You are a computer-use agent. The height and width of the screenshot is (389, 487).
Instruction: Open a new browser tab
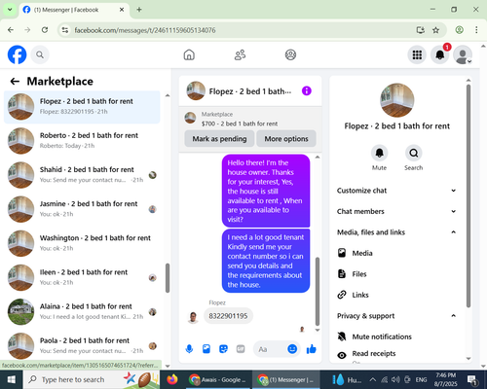click(x=139, y=10)
